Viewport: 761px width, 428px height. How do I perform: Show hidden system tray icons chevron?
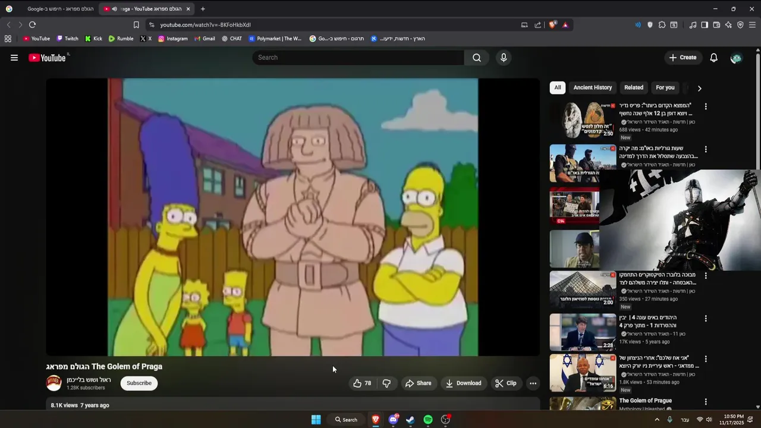coord(657,420)
